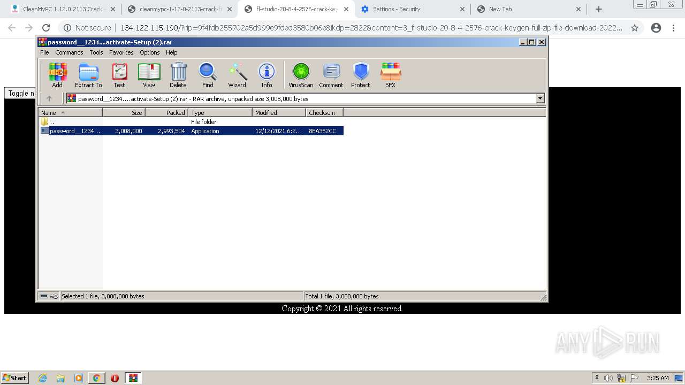Reload the current page
The width and height of the screenshot is (685, 385).
point(46,28)
